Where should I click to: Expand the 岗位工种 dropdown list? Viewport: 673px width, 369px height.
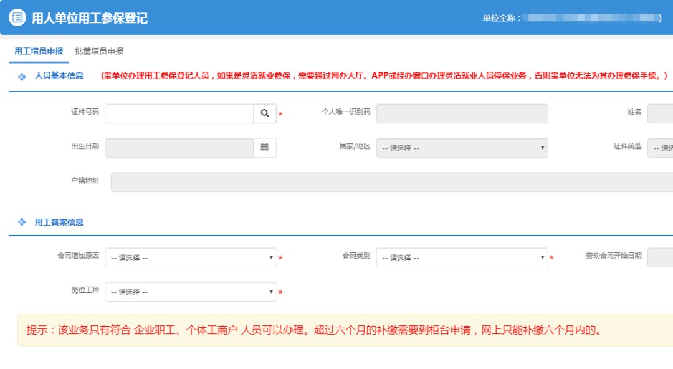click(191, 292)
